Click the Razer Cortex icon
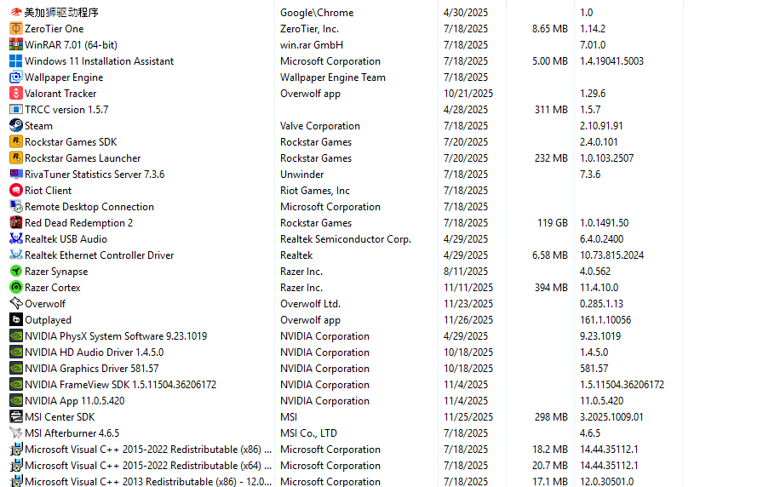This screenshot has width=763, height=487. click(x=16, y=287)
